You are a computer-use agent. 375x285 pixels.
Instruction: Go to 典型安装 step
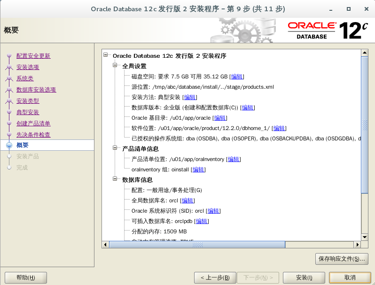coord(28,112)
